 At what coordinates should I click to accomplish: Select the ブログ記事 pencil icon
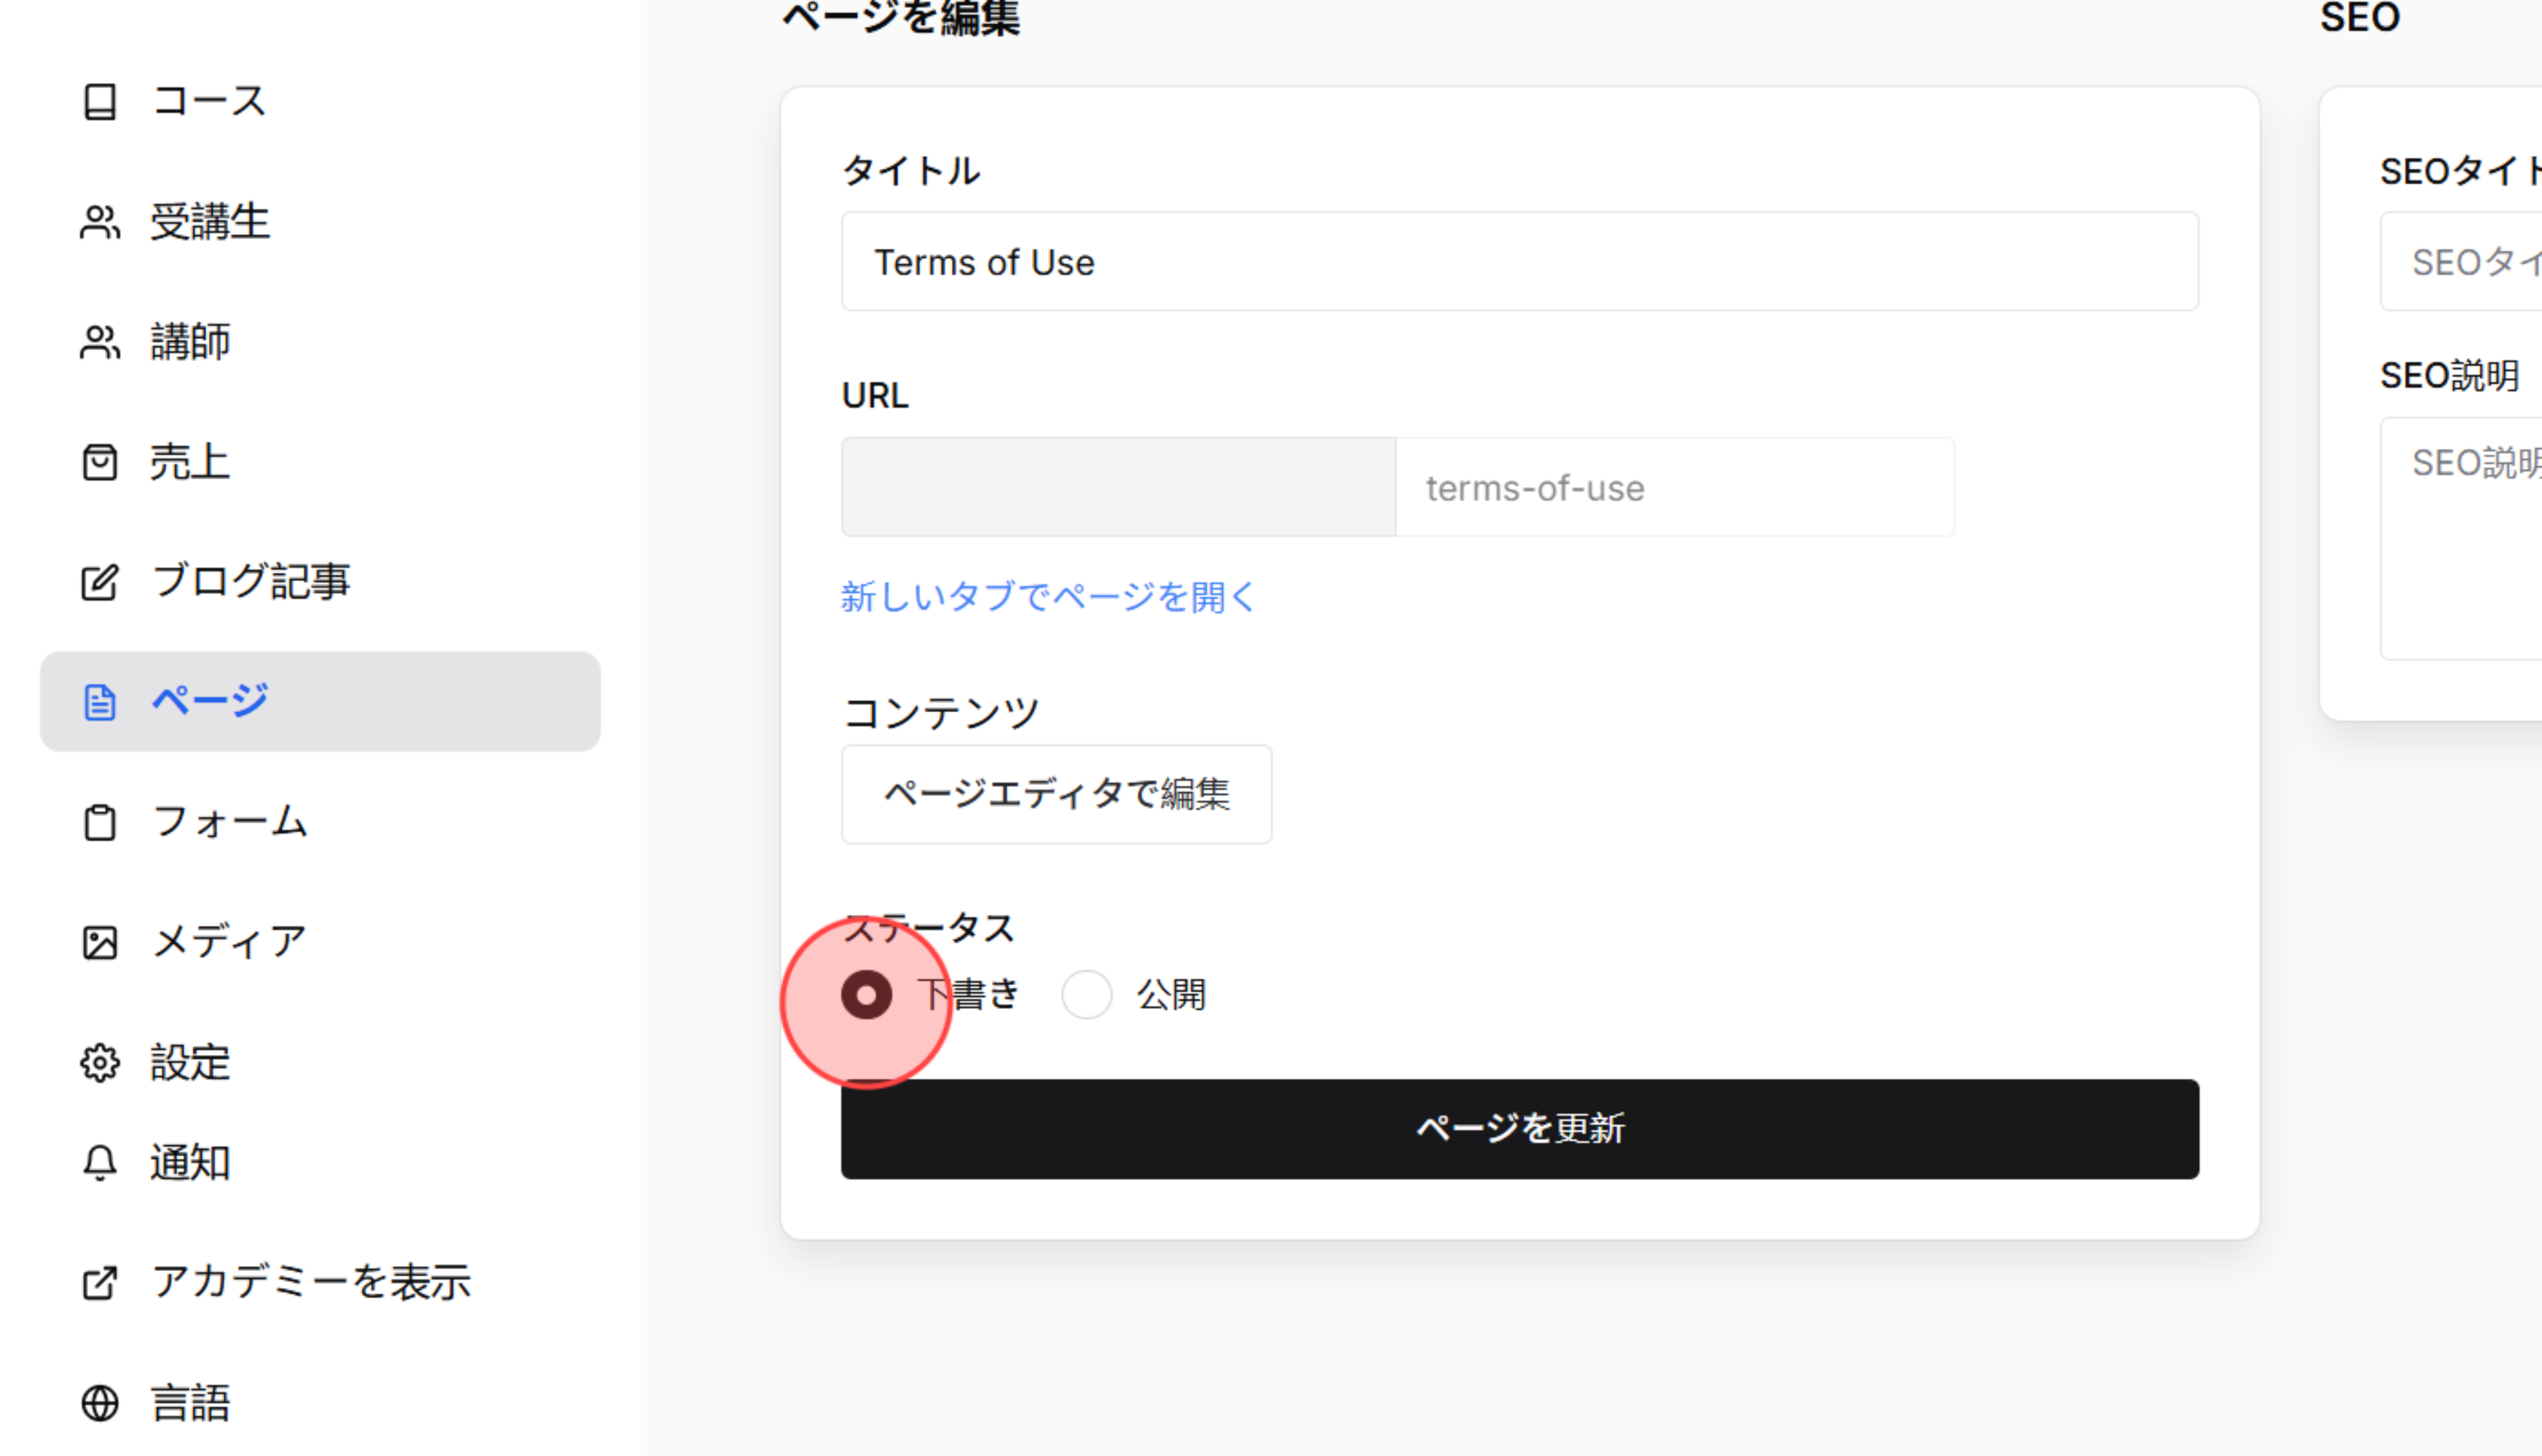(99, 582)
